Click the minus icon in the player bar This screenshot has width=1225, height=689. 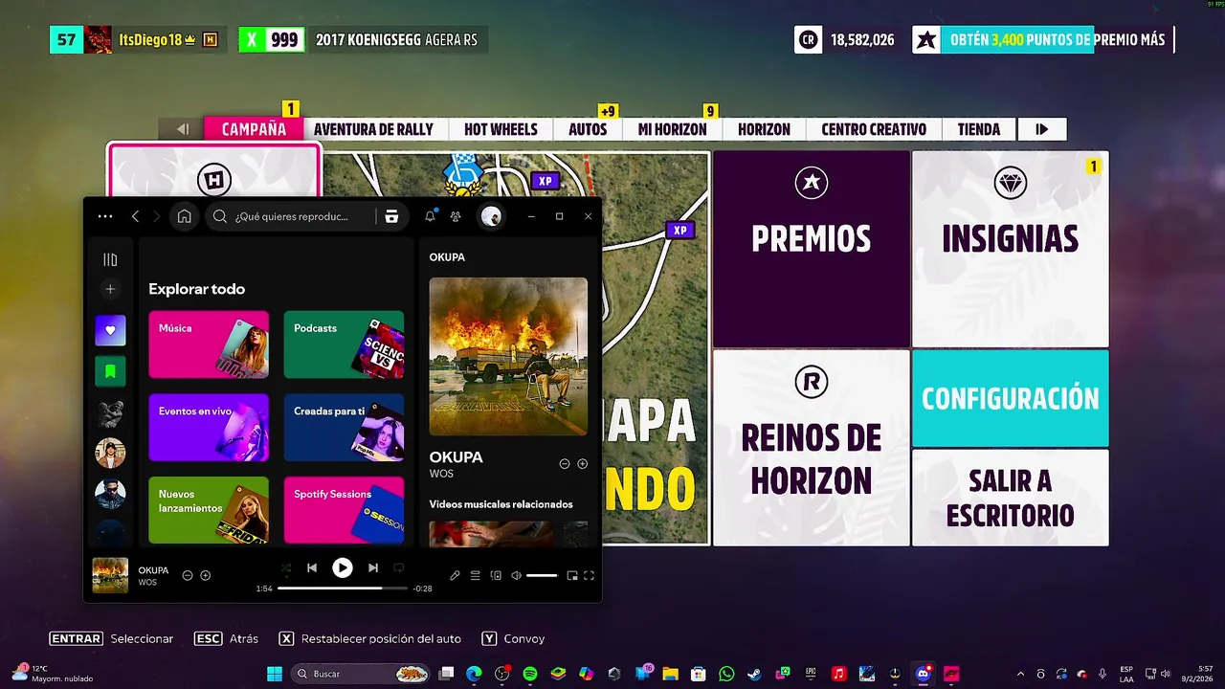pyautogui.click(x=188, y=575)
